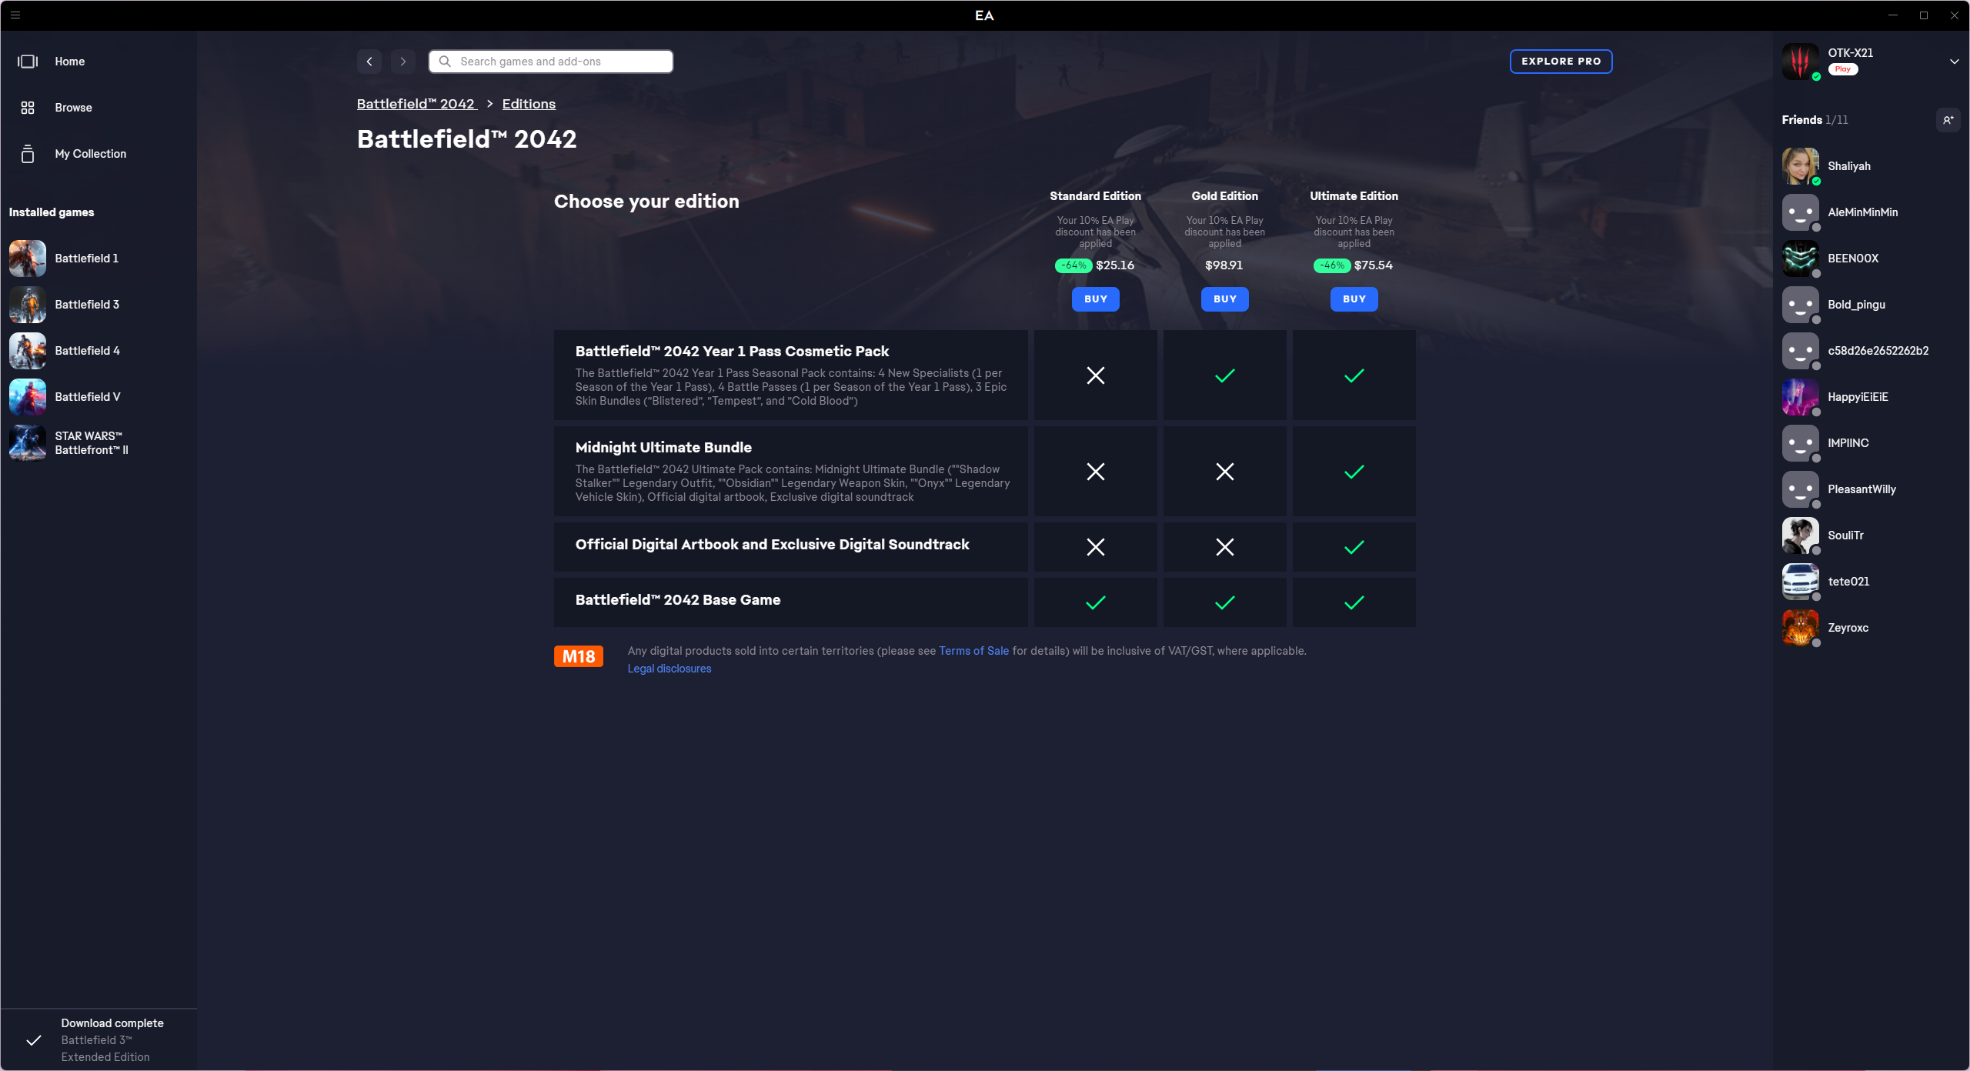Click Official Digital Artbook and Soundtrack row
This screenshot has width=1970, height=1071.
791,547
